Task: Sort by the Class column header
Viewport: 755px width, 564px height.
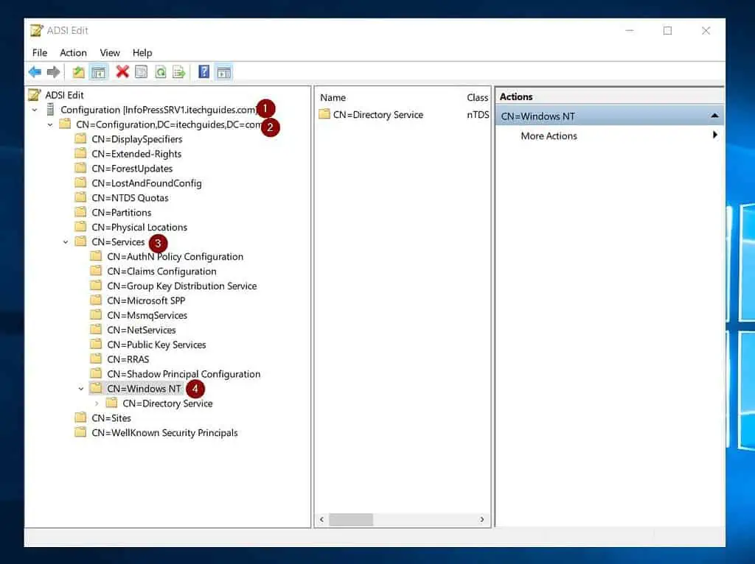Action: 477,97
